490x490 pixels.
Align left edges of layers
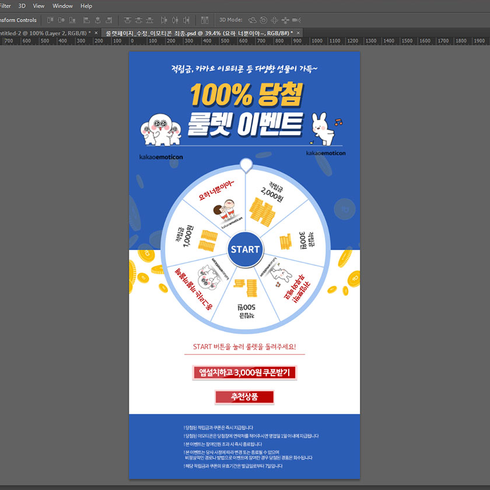tap(86, 20)
